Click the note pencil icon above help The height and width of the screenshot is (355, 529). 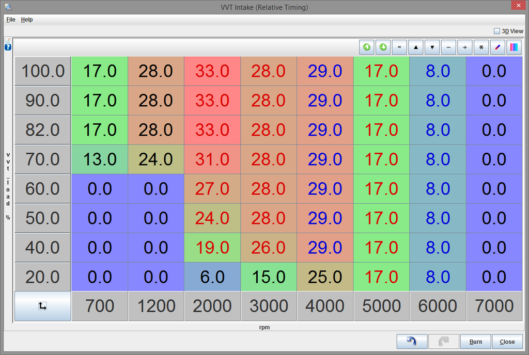click(8, 40)
